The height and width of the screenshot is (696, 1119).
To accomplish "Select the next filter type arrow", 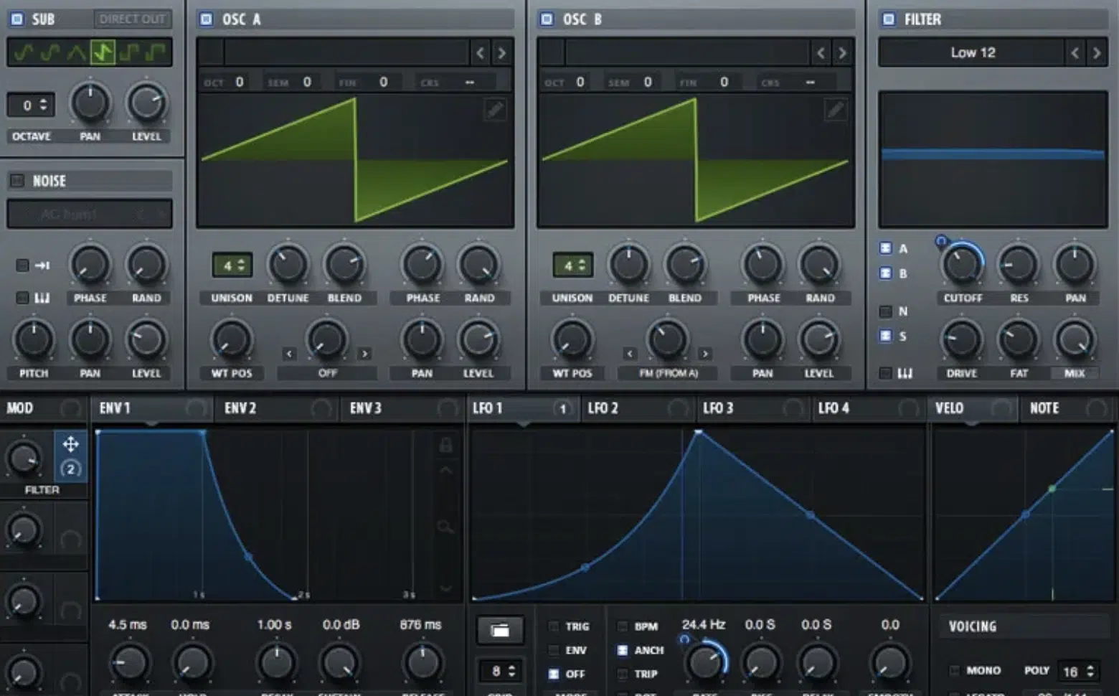I will point(1096,52).
